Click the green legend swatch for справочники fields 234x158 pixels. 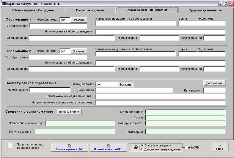[x=10, y=145]
